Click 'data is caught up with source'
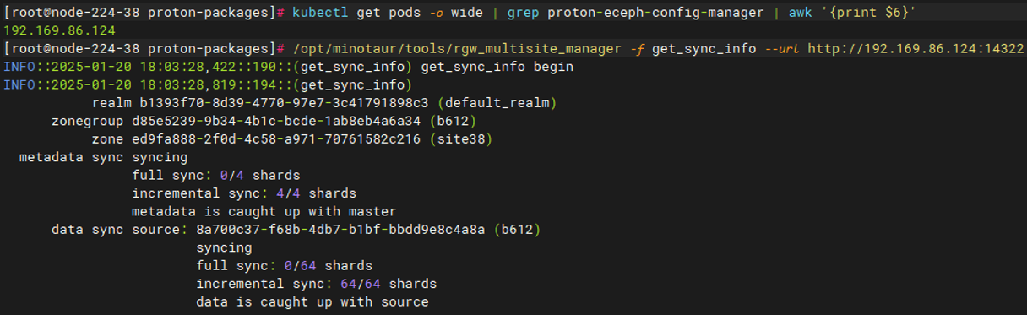 point(312,301)
